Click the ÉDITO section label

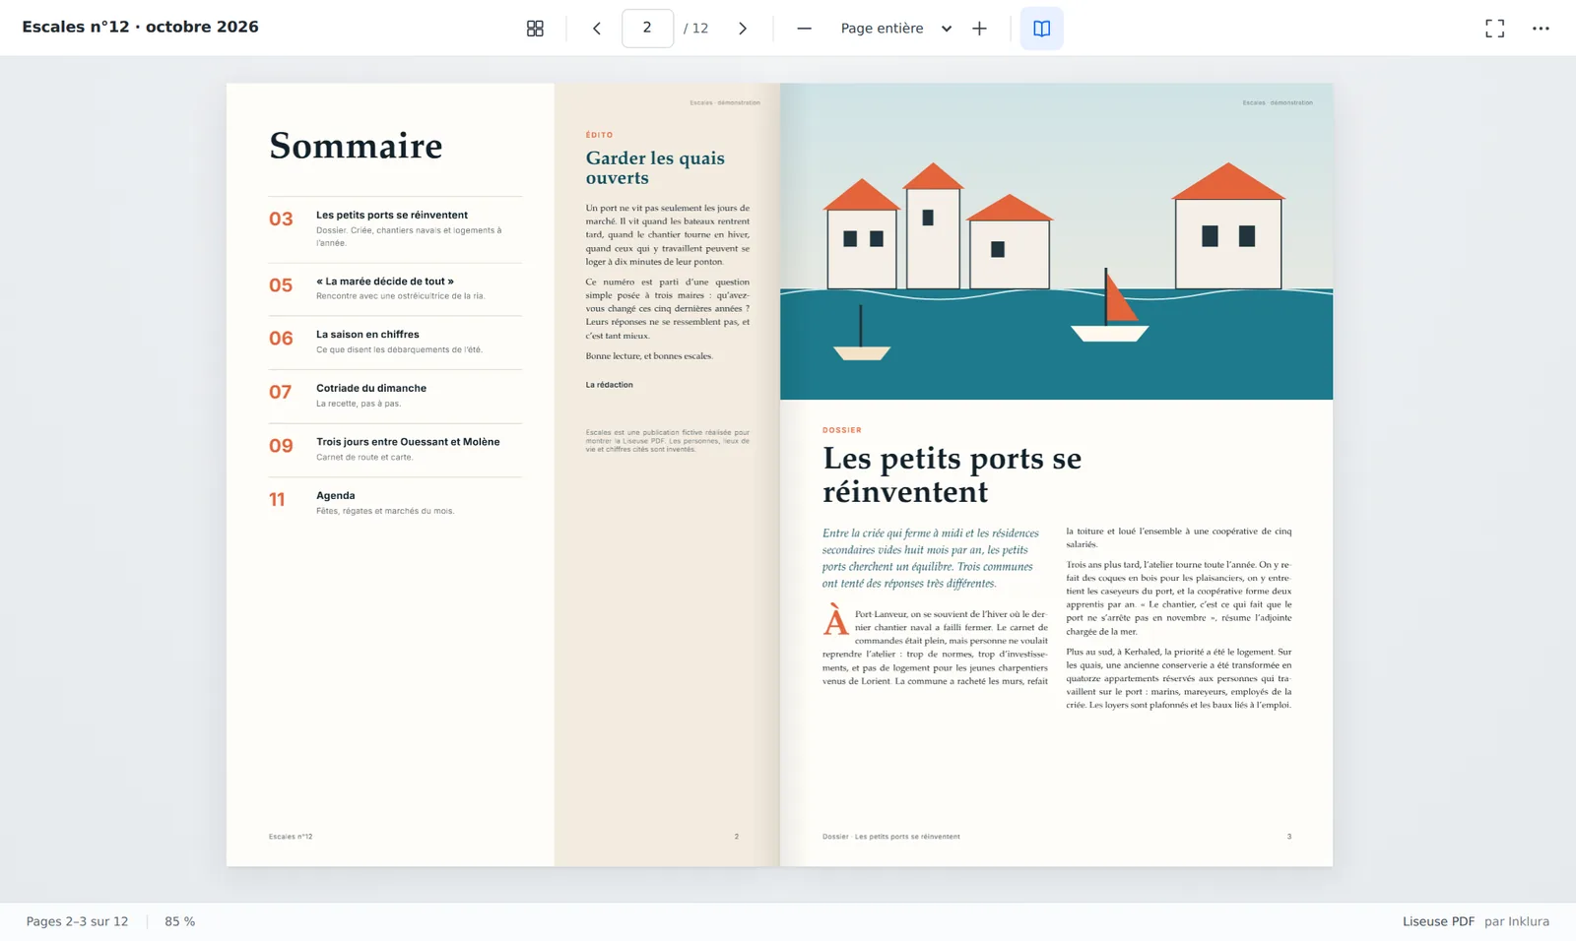tap(599, 135)
